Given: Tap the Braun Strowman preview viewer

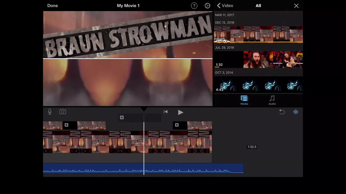Looking at the screenshot, I should pos(128,59).
